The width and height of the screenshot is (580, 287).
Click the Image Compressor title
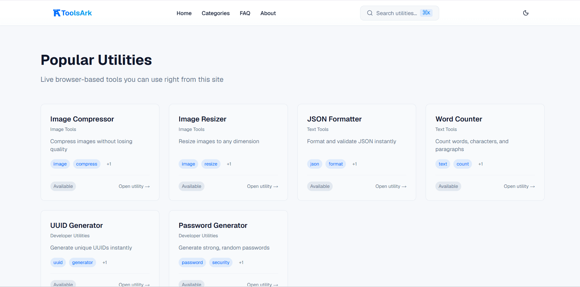point(82,119)
